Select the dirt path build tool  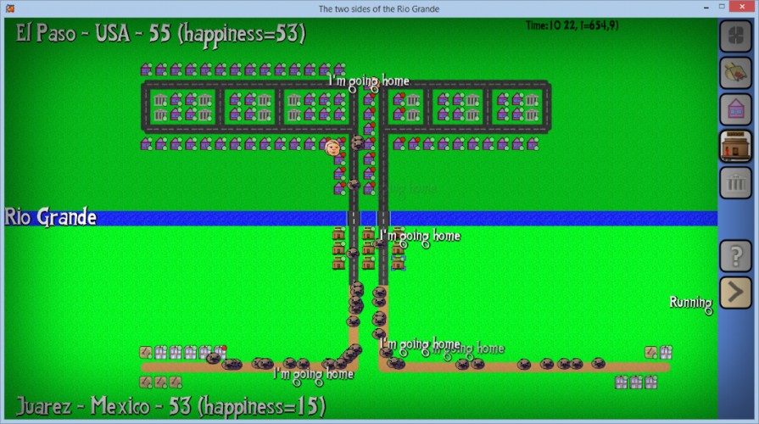[735, 73]
